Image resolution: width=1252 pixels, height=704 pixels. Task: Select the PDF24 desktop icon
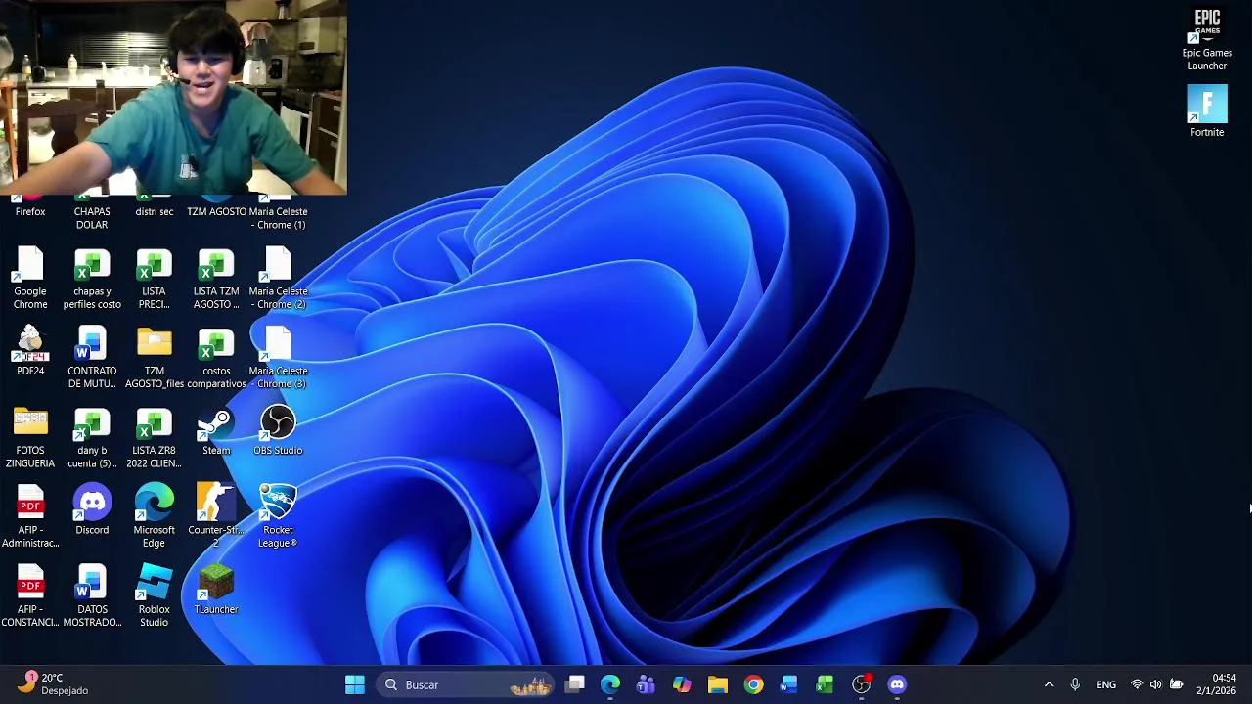[30, 352]
